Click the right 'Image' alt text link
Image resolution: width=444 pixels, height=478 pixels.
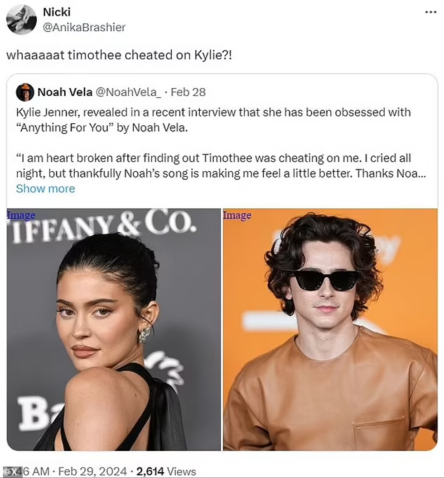pos(237,215)
